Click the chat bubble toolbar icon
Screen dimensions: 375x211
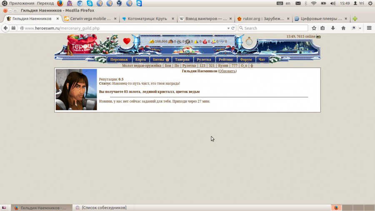(354, 28)
